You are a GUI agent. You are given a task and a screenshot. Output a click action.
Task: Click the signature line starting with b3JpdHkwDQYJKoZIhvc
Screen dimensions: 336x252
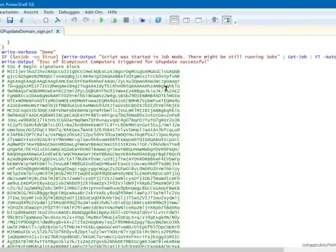(x=91, y=213)
